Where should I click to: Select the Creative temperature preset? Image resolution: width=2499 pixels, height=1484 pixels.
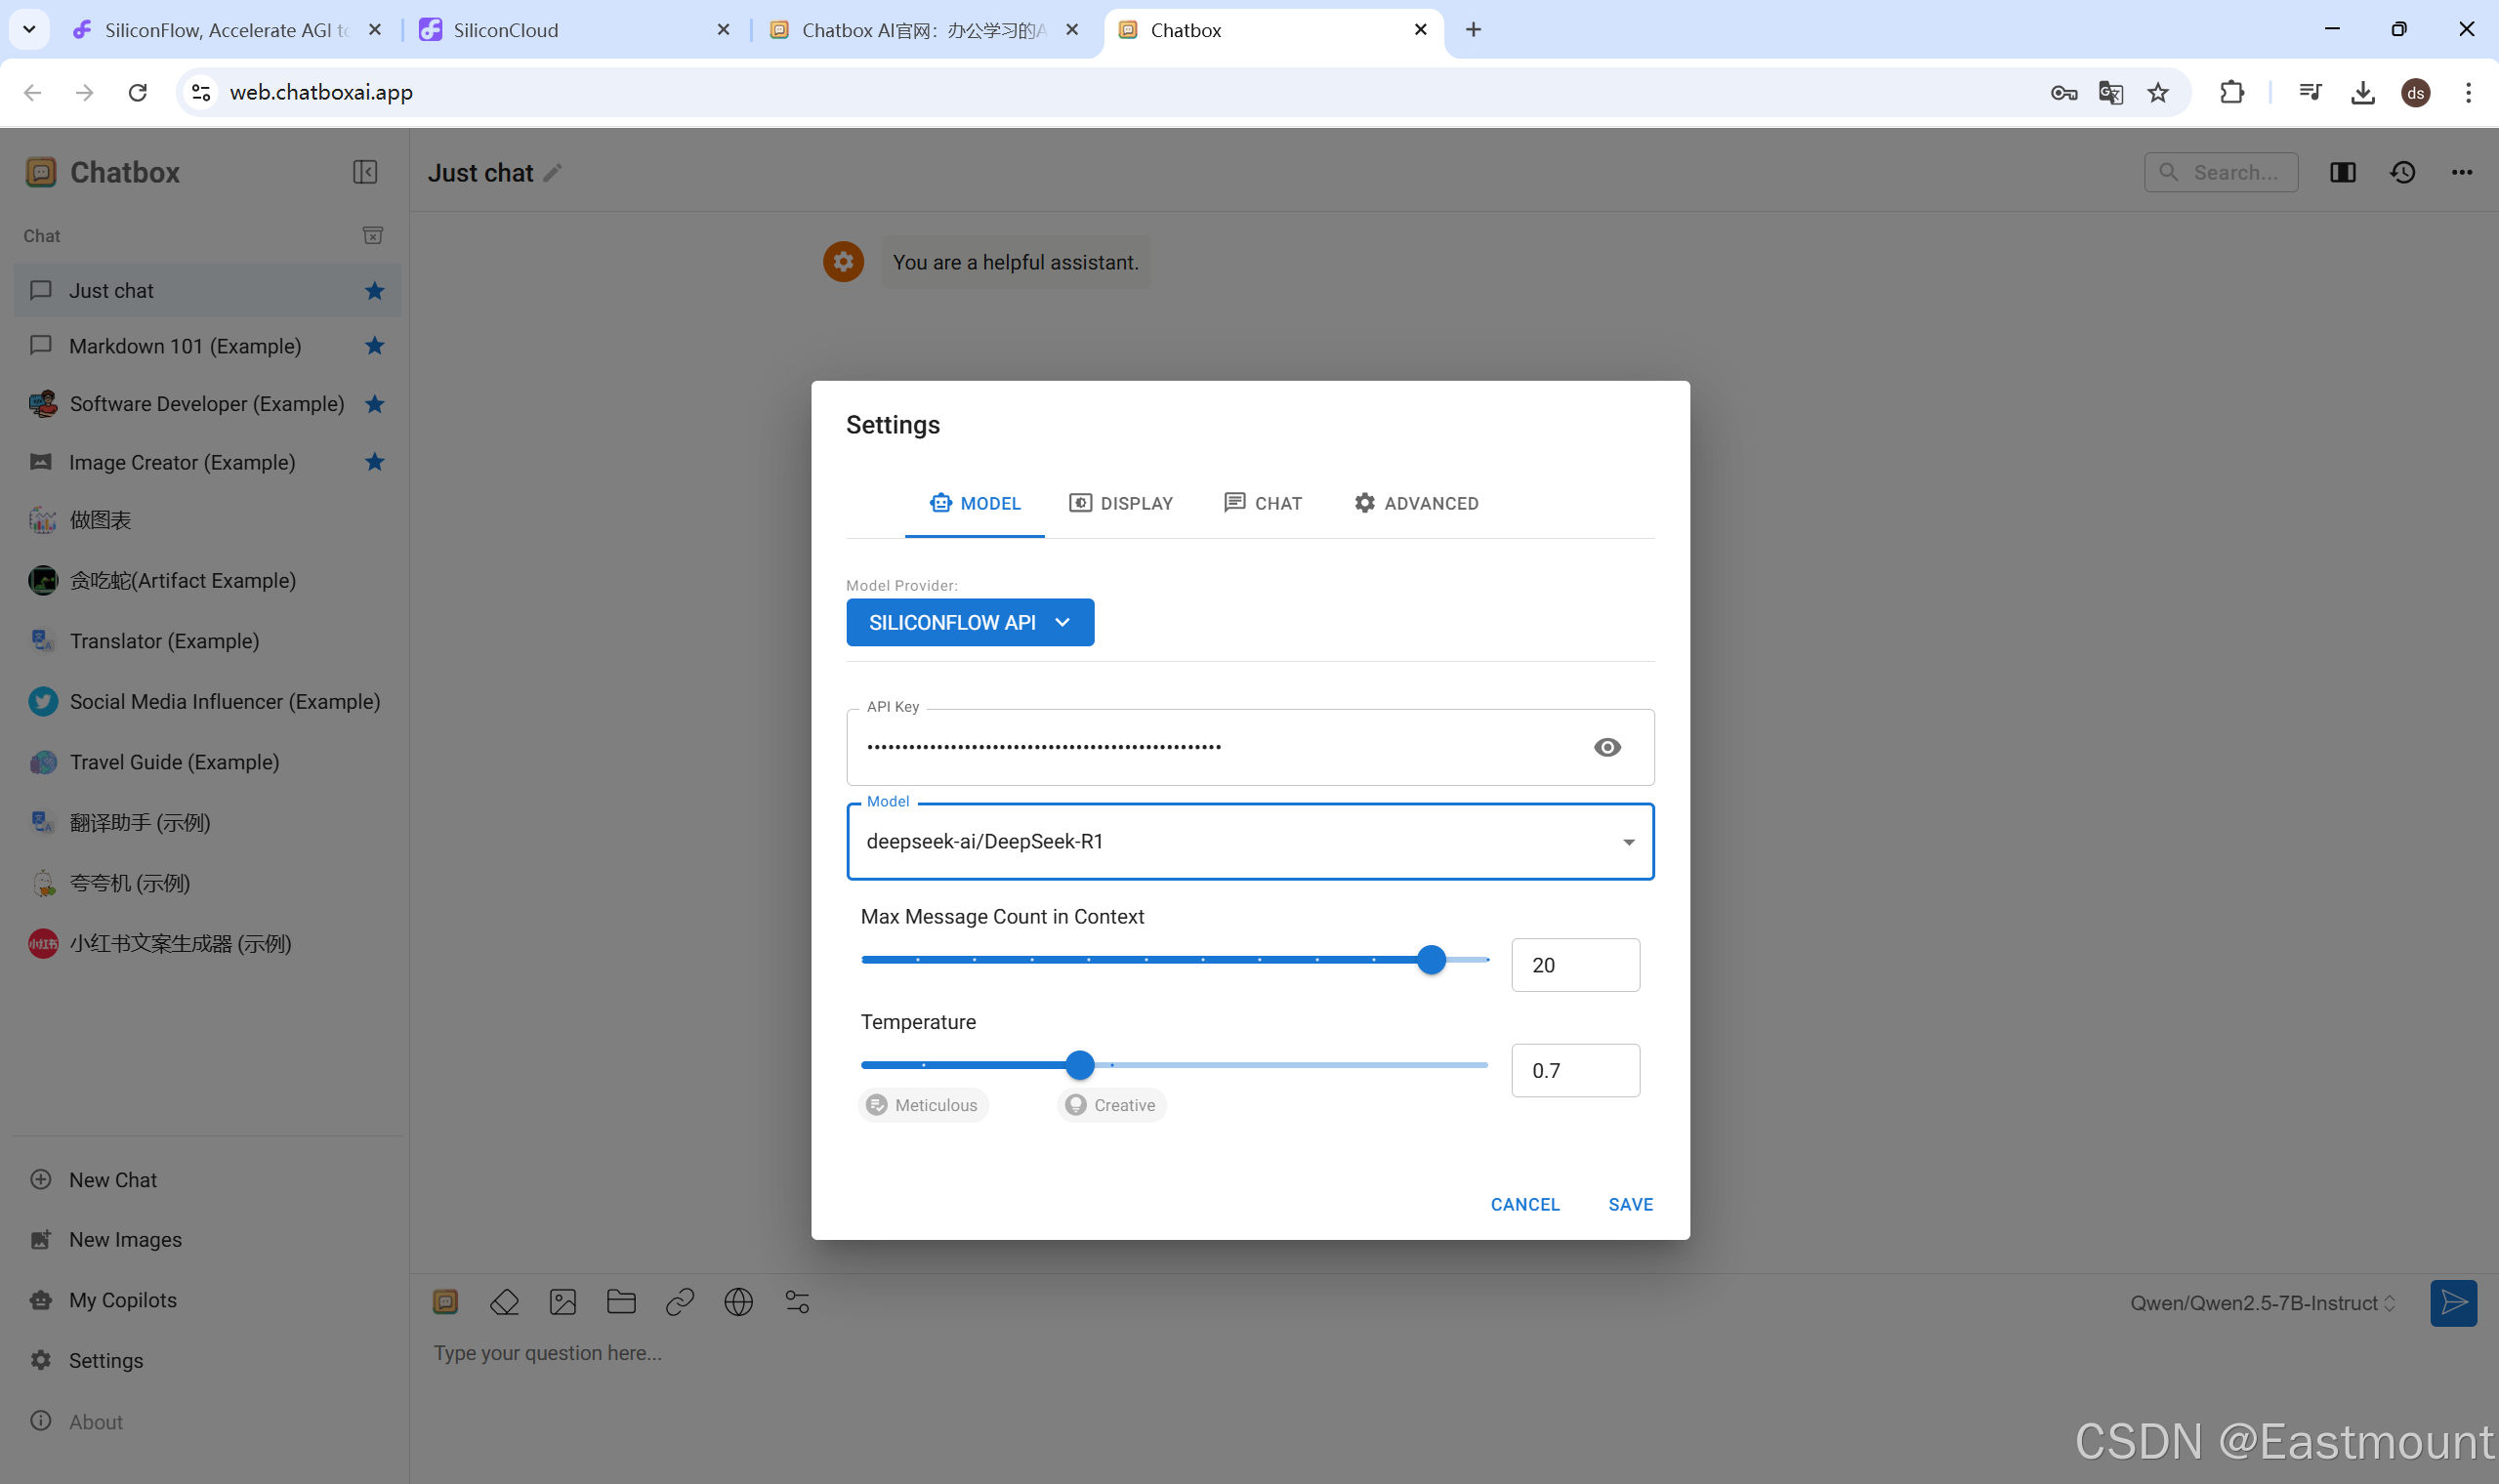[1111, 1105]
